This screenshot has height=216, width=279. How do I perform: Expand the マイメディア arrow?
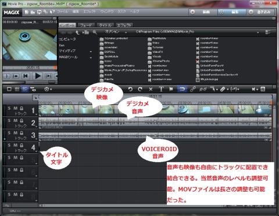pyautogui.click(x=91, y=52)
